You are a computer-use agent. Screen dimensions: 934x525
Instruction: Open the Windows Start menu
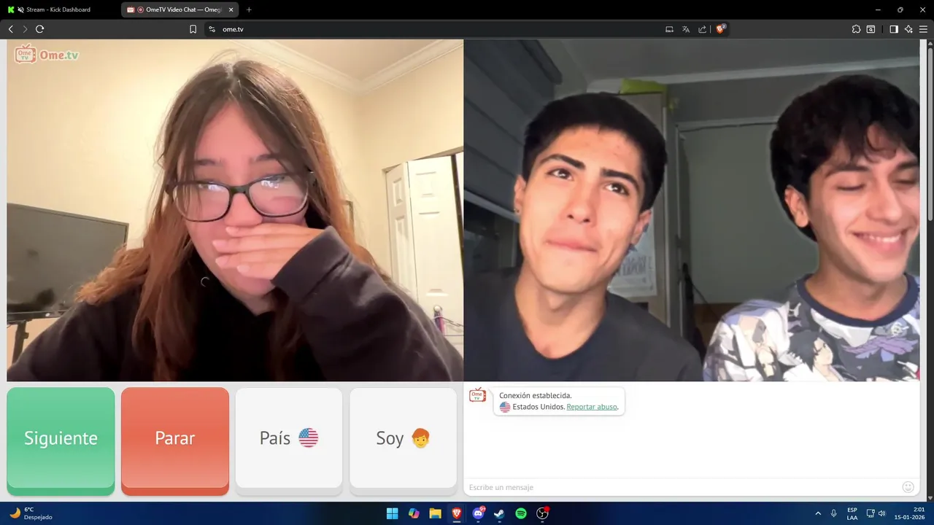coord(392,513)
